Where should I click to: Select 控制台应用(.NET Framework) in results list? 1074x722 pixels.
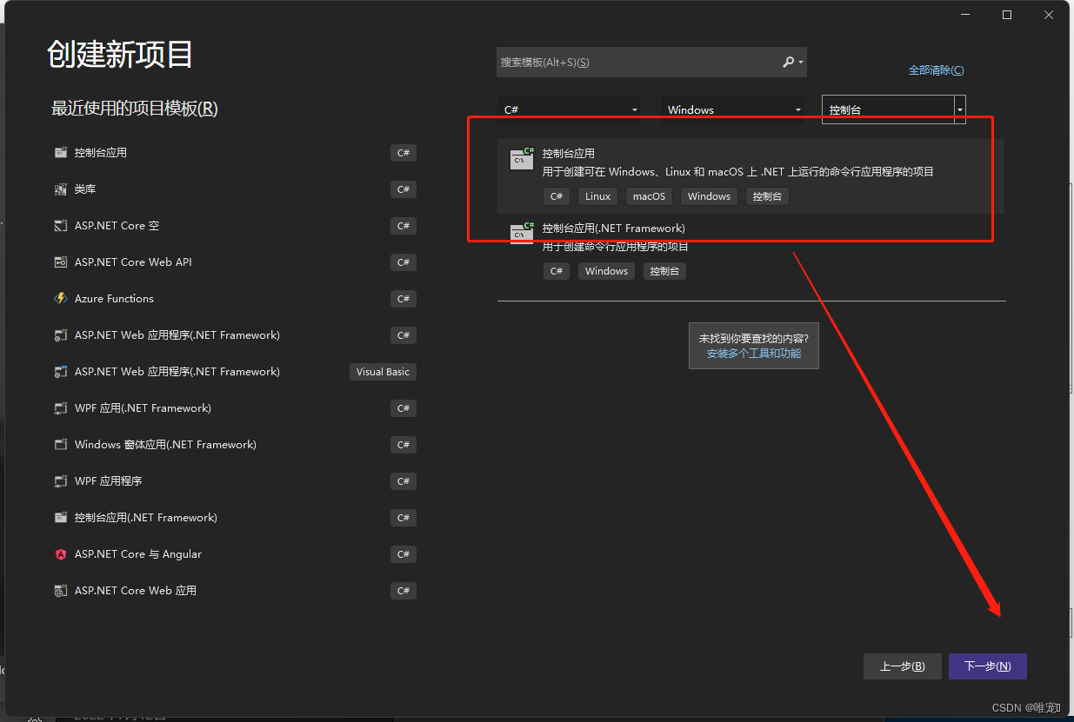click(750, 250)
